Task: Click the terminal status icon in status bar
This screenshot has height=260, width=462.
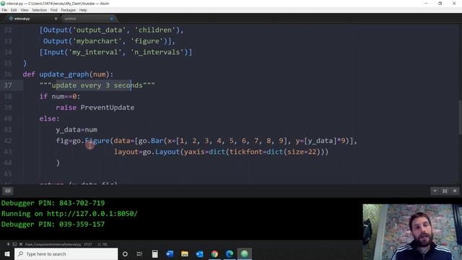Action: [x=14, y=244]
